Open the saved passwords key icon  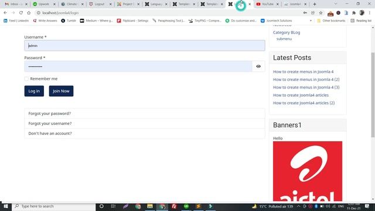[305, 13]
